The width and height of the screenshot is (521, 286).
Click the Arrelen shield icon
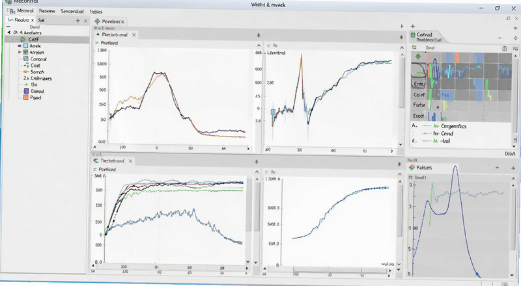pyautogui.click(x=25, y=52)
